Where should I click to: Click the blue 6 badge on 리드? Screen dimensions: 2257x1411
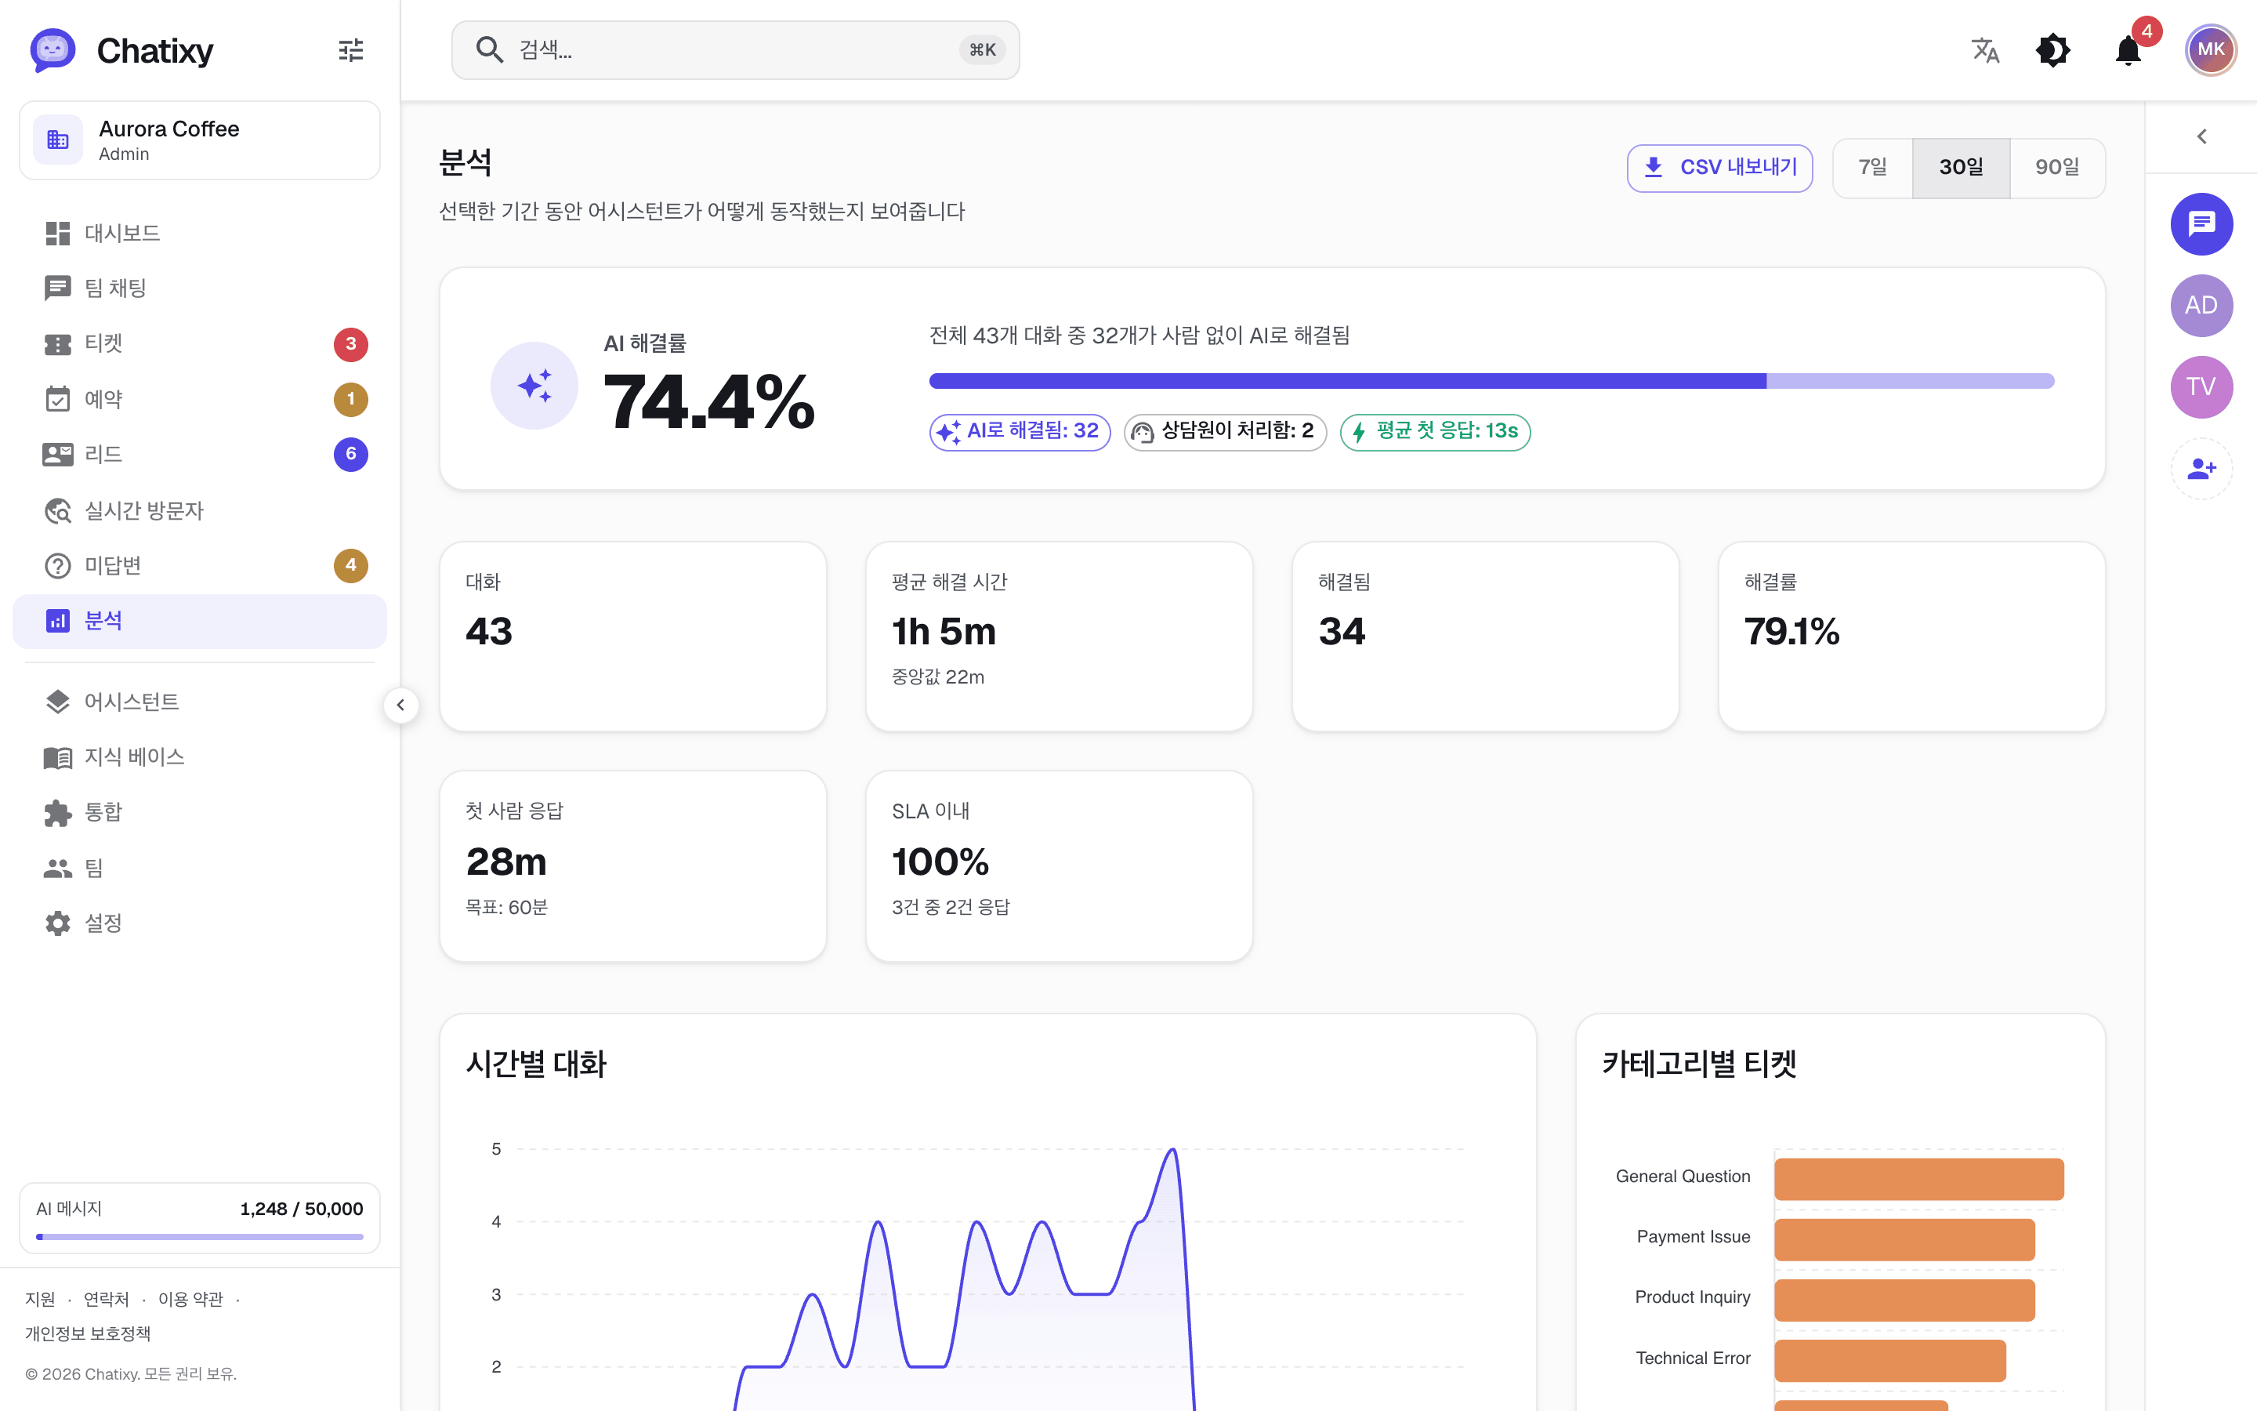click(350, 455)
